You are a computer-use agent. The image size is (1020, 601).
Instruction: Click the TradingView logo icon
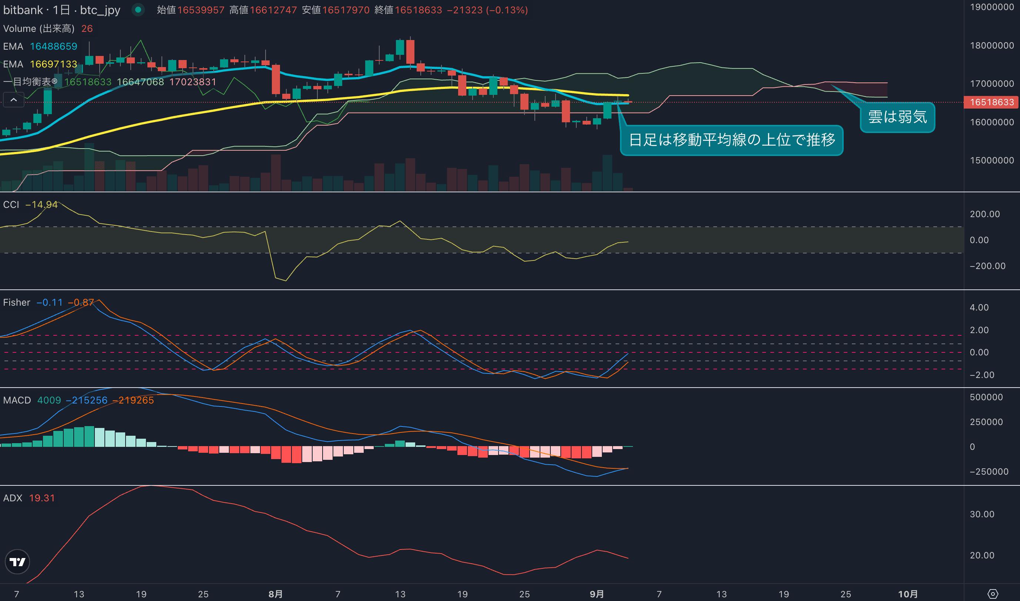[17, 562]
